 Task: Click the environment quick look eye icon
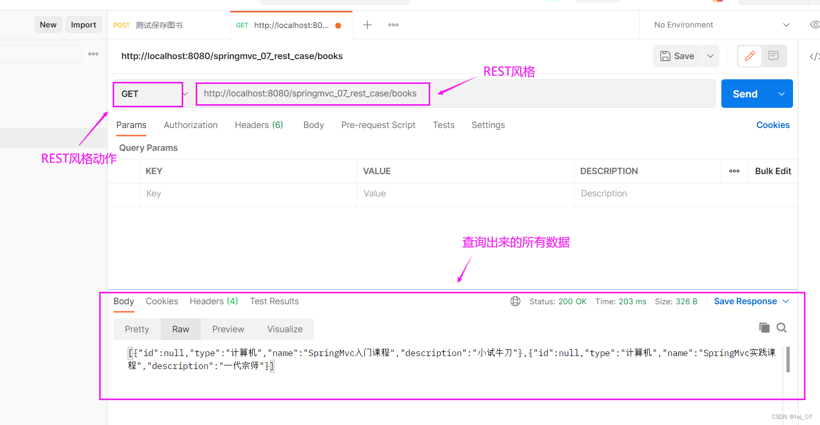(815, 25)
